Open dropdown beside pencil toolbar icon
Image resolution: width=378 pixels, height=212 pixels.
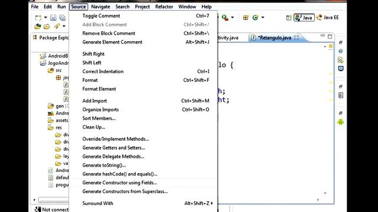tap(64, 26)
